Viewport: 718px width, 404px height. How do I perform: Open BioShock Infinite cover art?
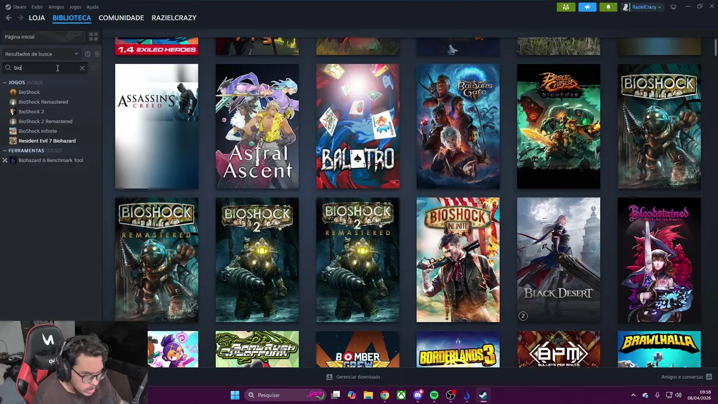pyautogui.click(x=458, y=260)
